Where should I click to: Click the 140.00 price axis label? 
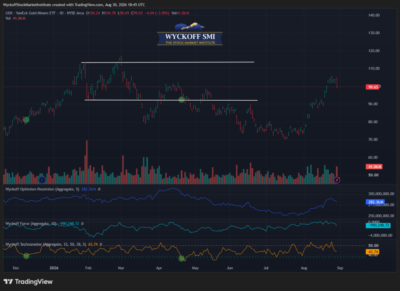(374, 15)
